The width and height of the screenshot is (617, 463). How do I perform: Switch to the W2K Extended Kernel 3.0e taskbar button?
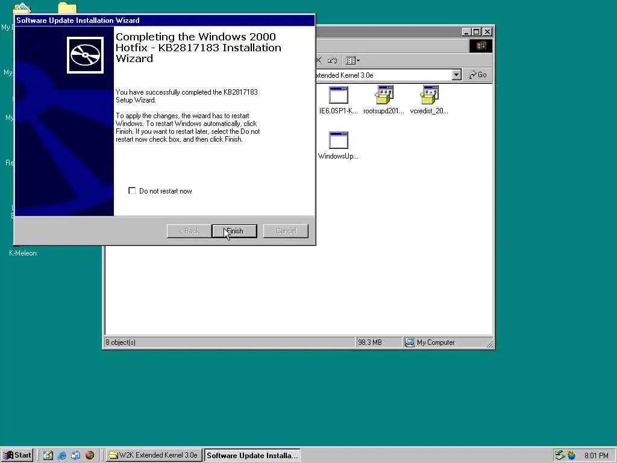(154, 456)
